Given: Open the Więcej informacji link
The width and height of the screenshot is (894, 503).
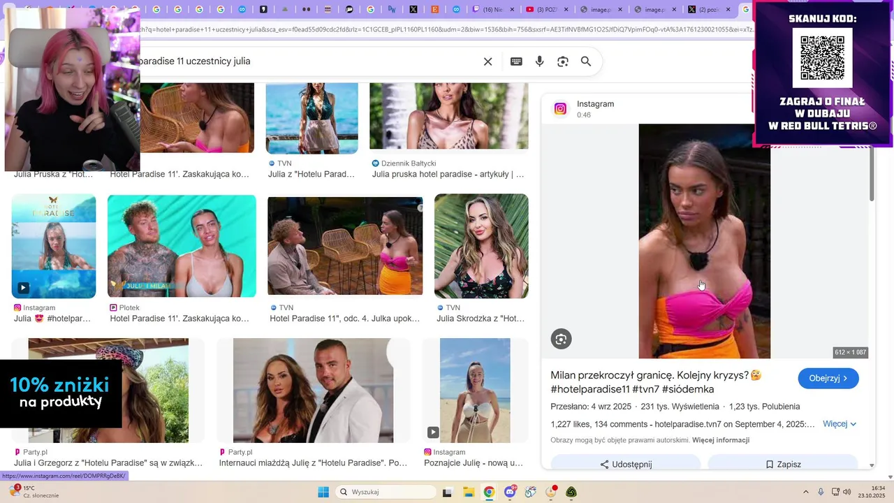Looking at the screenshot, I should click(x=721, y=440).
